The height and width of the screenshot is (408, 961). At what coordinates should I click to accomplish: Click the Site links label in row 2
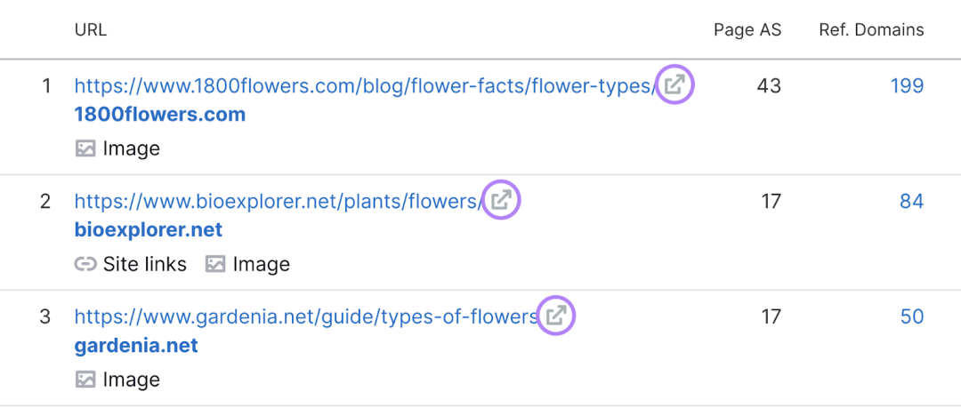coord(145,264)
